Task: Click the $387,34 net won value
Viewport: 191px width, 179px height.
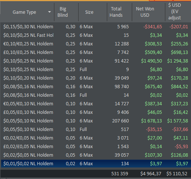Action: pos(153,104)
